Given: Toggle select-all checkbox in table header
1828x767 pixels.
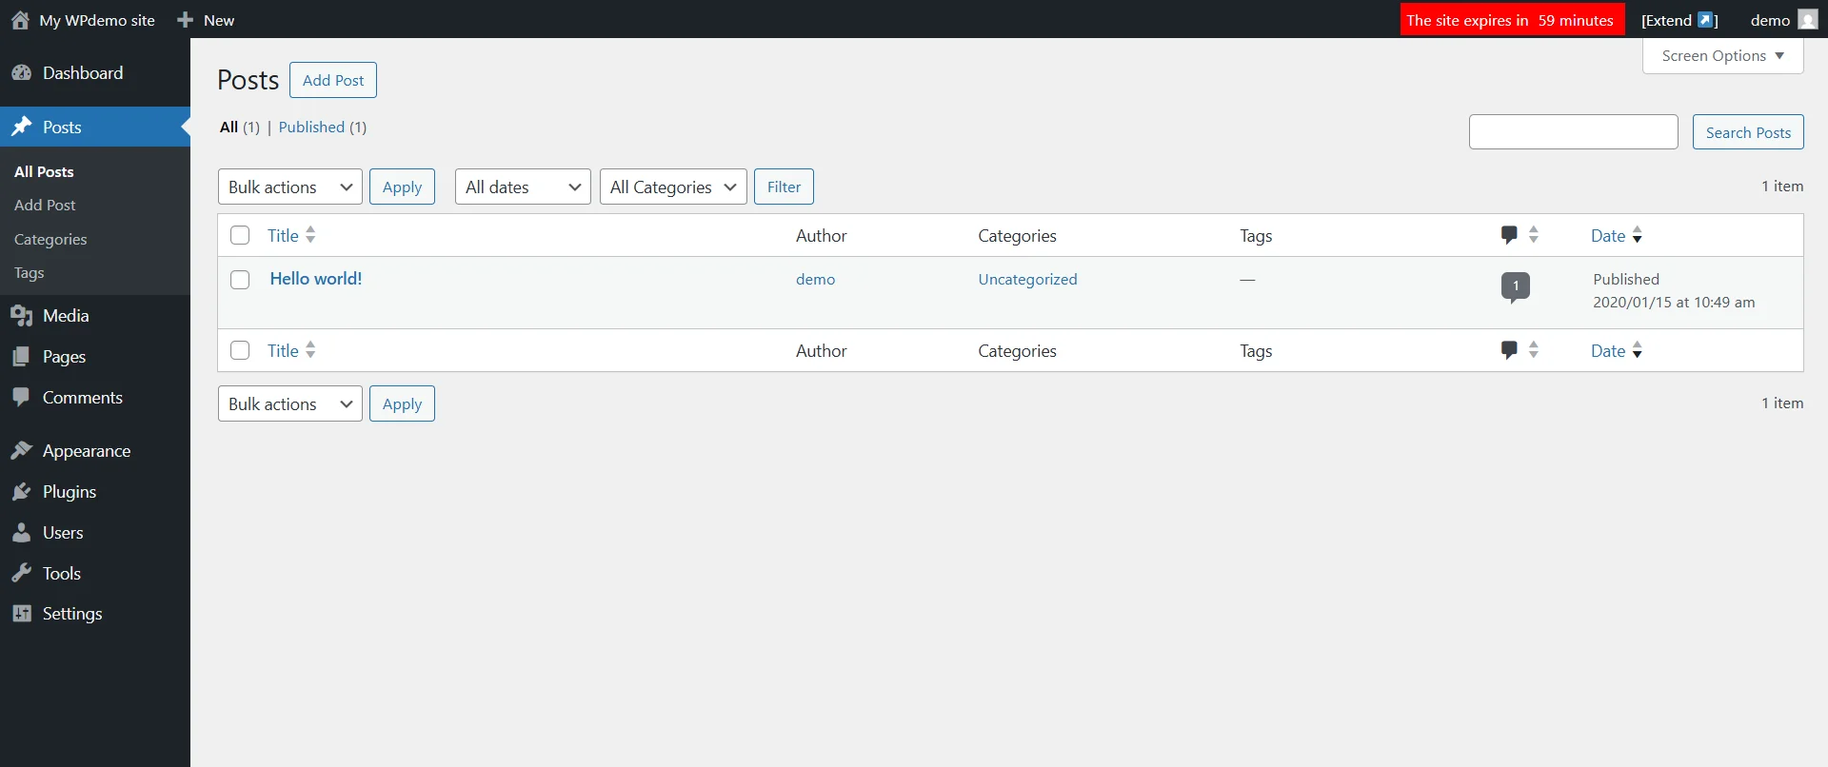Looking at the screenshot, I should 240,235.
